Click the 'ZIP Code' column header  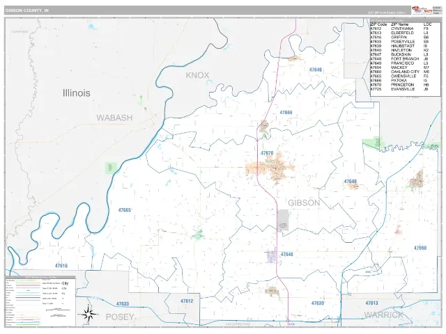click(x=378, y=24)
